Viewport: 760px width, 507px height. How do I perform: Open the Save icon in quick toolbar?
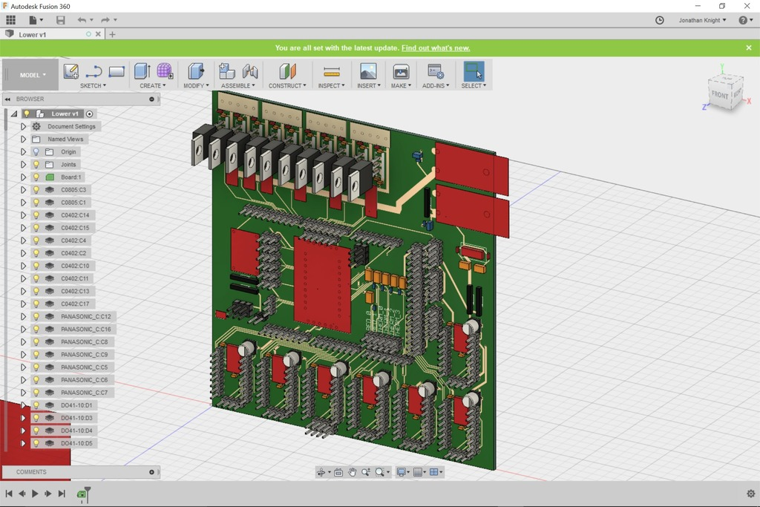tap(61, 20)
